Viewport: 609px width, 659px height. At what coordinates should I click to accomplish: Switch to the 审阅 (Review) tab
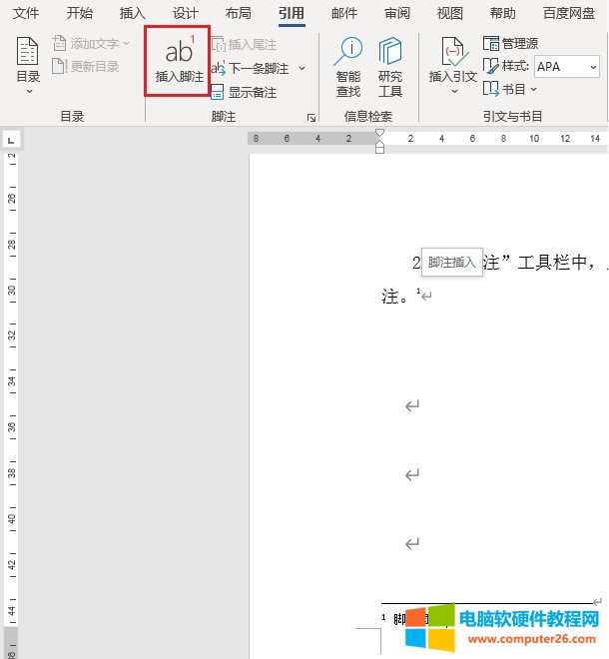pyautogui.click(x=396, y=13)
